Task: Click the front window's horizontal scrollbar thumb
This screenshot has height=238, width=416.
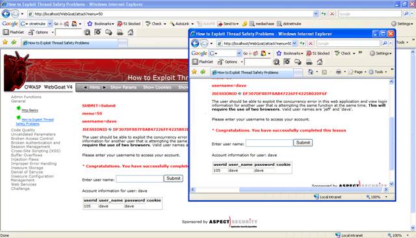Action: point(311,189)
